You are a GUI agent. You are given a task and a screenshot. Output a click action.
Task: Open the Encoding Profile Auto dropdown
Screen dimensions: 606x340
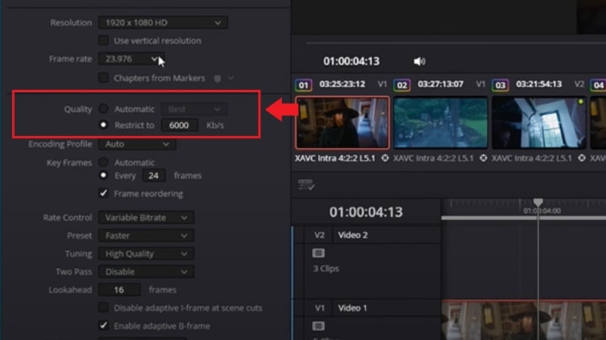[137, 144]
